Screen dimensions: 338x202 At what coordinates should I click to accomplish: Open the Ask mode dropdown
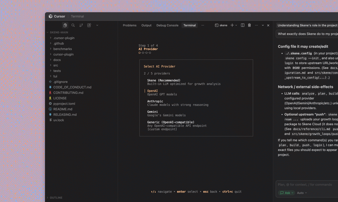tap(286, 193)
